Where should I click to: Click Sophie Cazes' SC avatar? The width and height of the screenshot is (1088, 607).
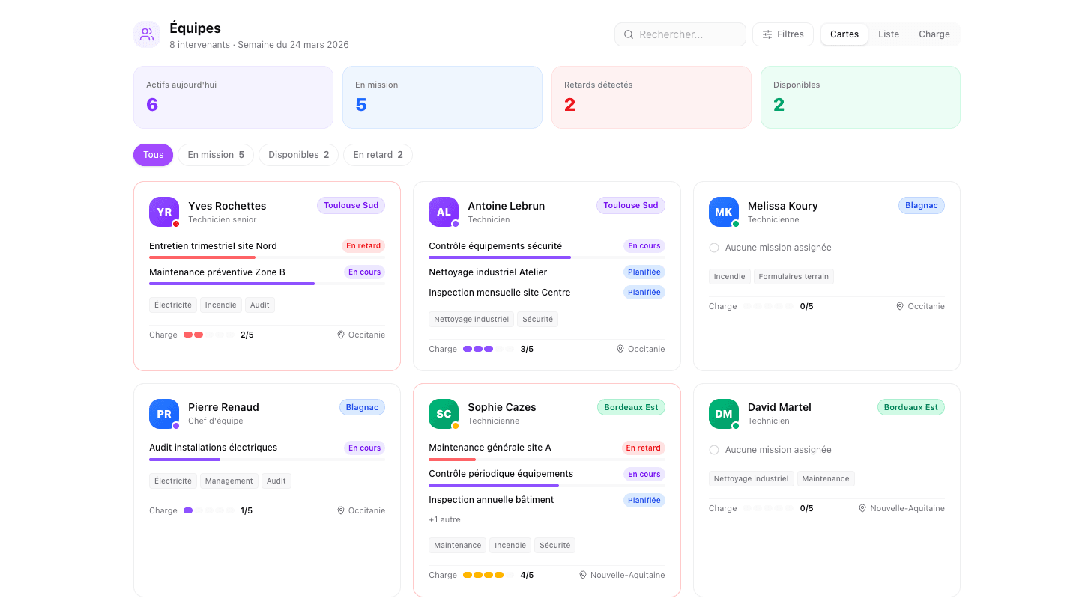(x=444, y=414)
